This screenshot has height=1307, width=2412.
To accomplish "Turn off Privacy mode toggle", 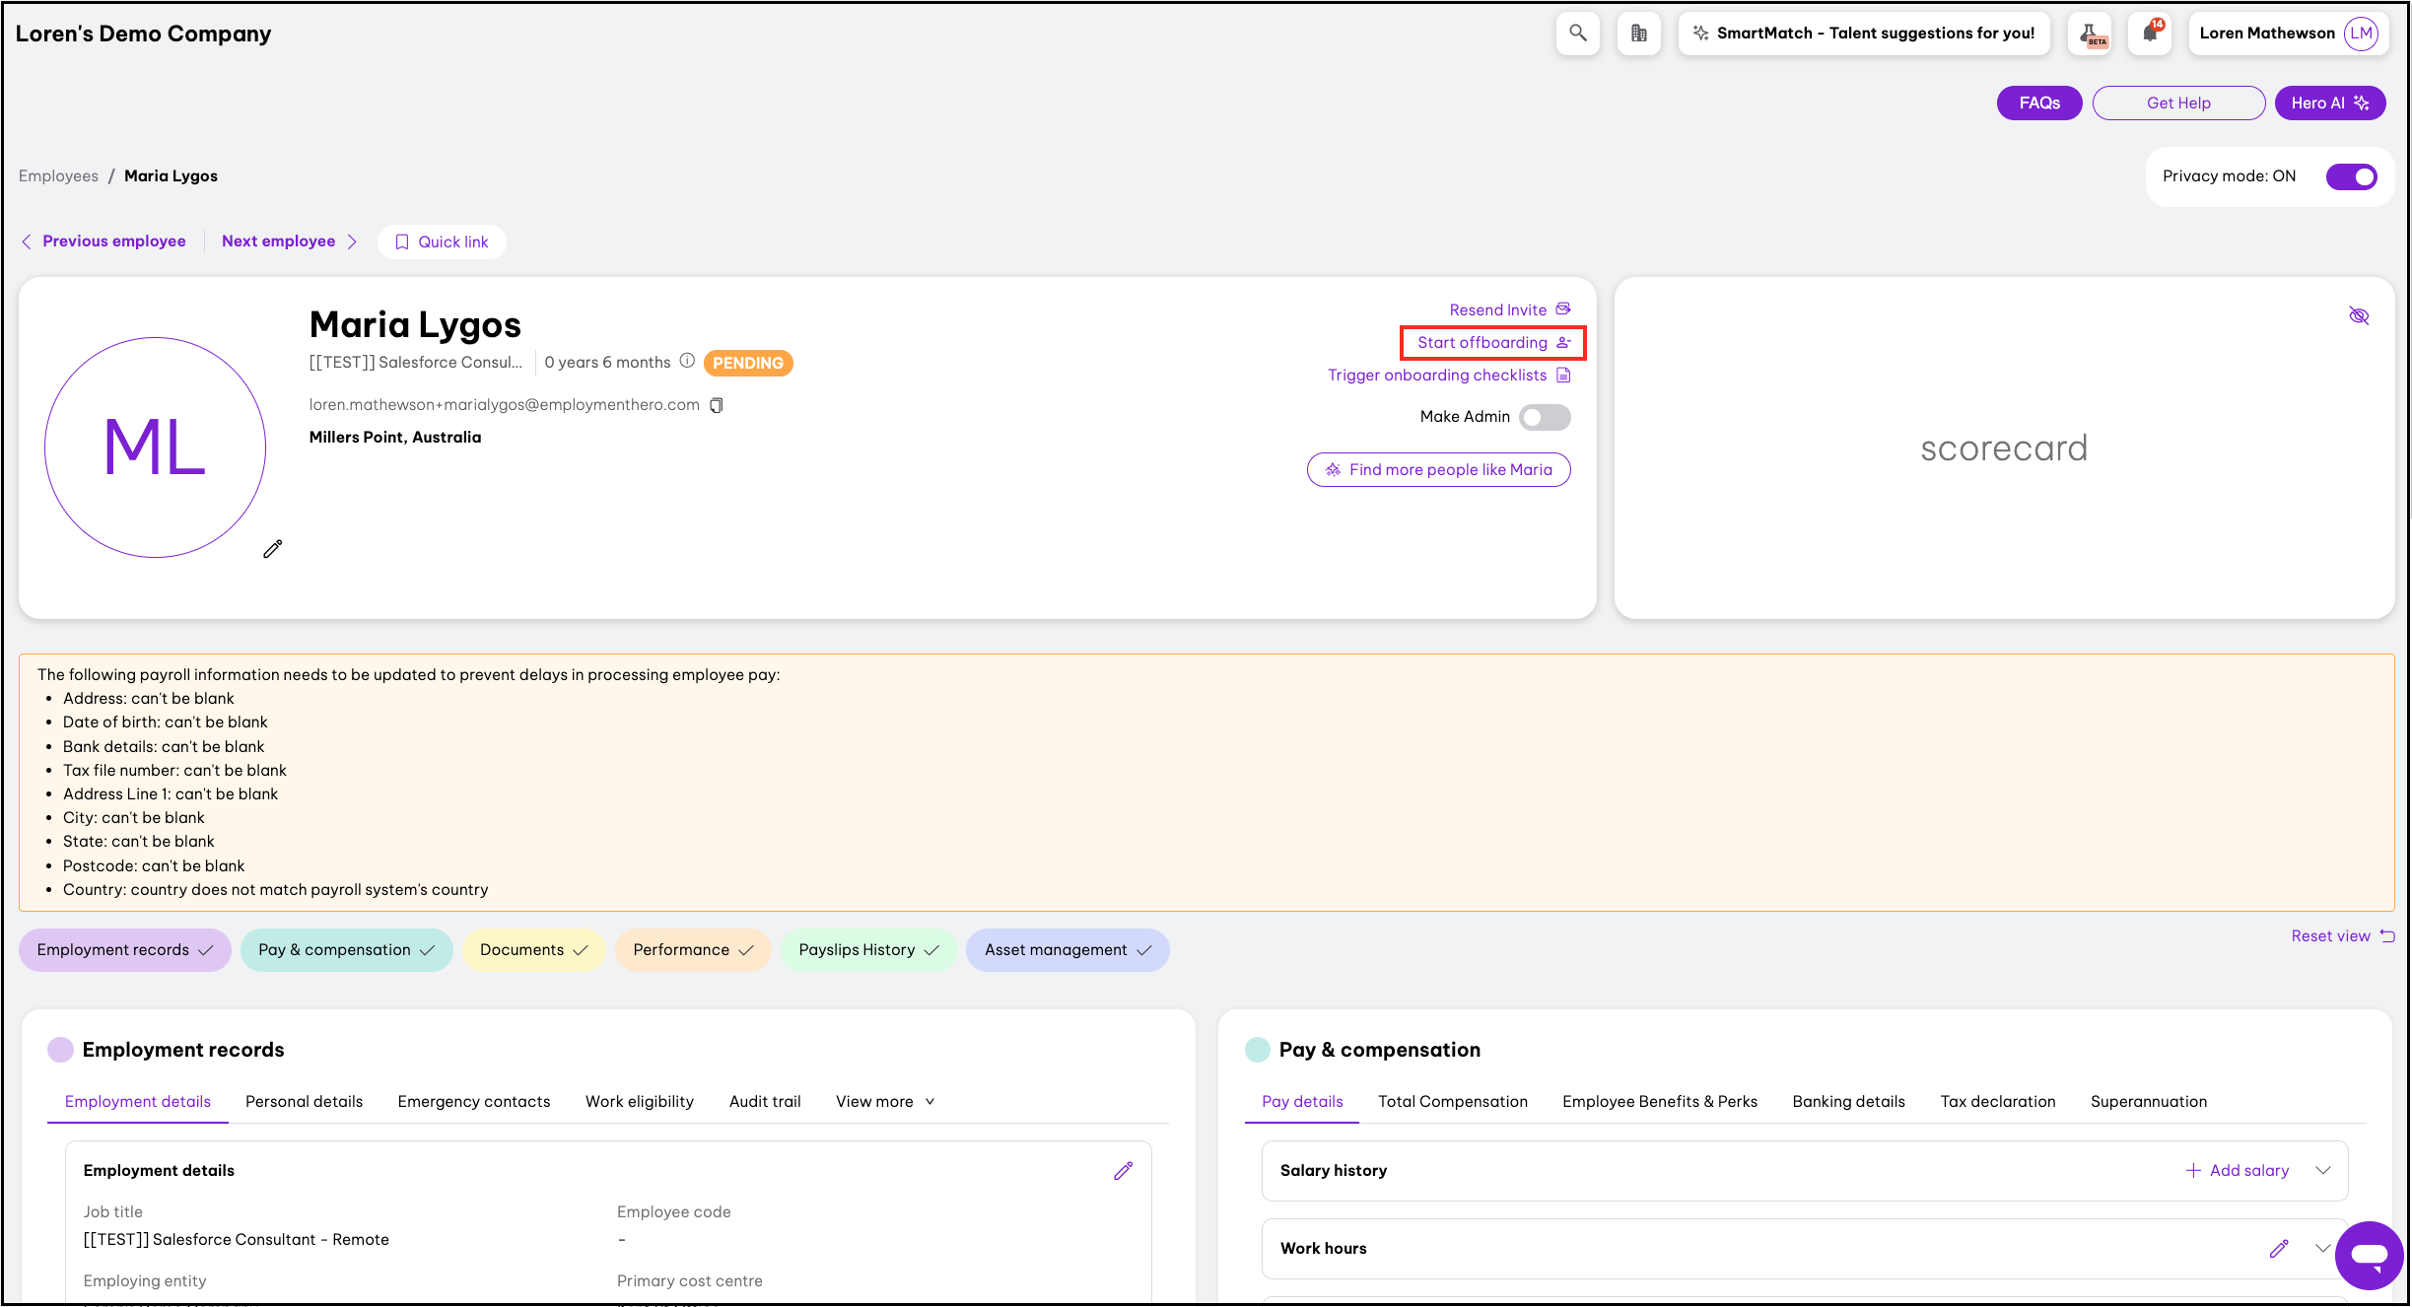I will (x=2351, y=176).
